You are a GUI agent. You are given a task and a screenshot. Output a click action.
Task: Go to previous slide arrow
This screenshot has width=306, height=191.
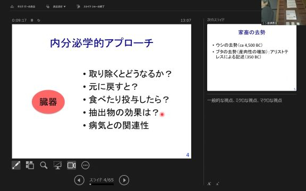pos(79,180)
